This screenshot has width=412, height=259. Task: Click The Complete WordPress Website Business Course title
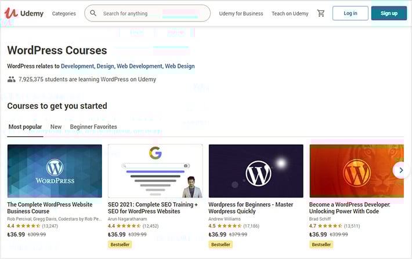pos(50,208)
